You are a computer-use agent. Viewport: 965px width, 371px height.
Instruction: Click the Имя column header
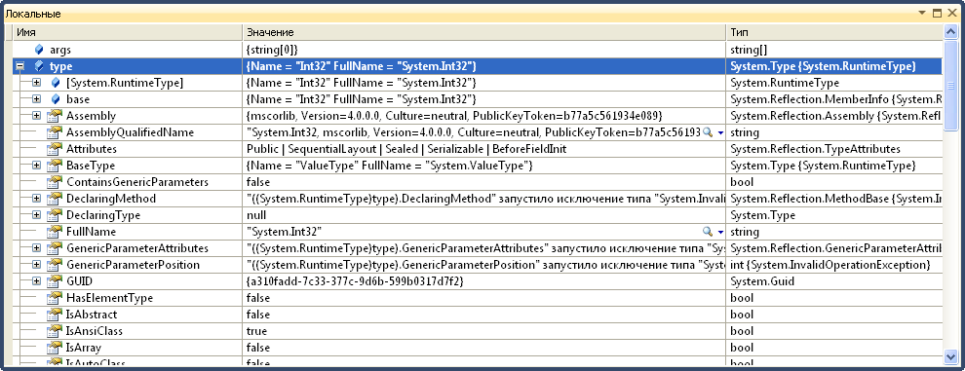coord(128,32)
